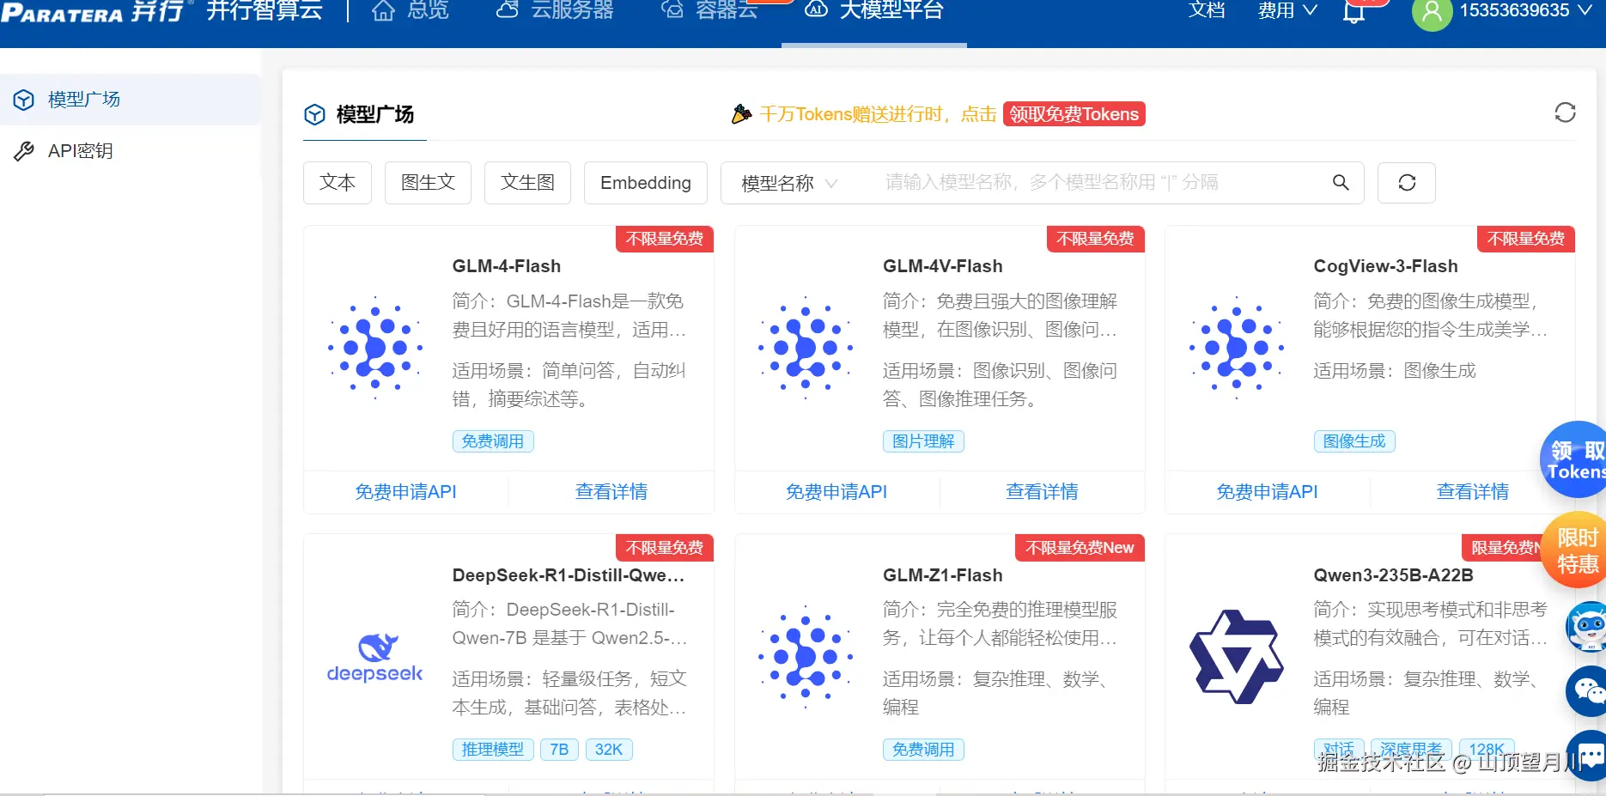Click 查看详情 for CogView-3-Flash
Screen dimensions: 1606x796
click(1473, 492)
